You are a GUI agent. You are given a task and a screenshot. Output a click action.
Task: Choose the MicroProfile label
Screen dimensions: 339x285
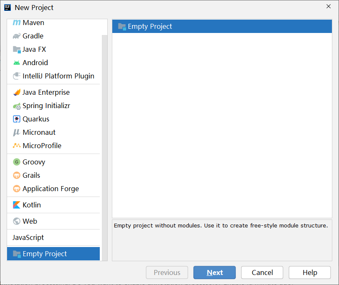pyautogui.click(x=42, y=146)
